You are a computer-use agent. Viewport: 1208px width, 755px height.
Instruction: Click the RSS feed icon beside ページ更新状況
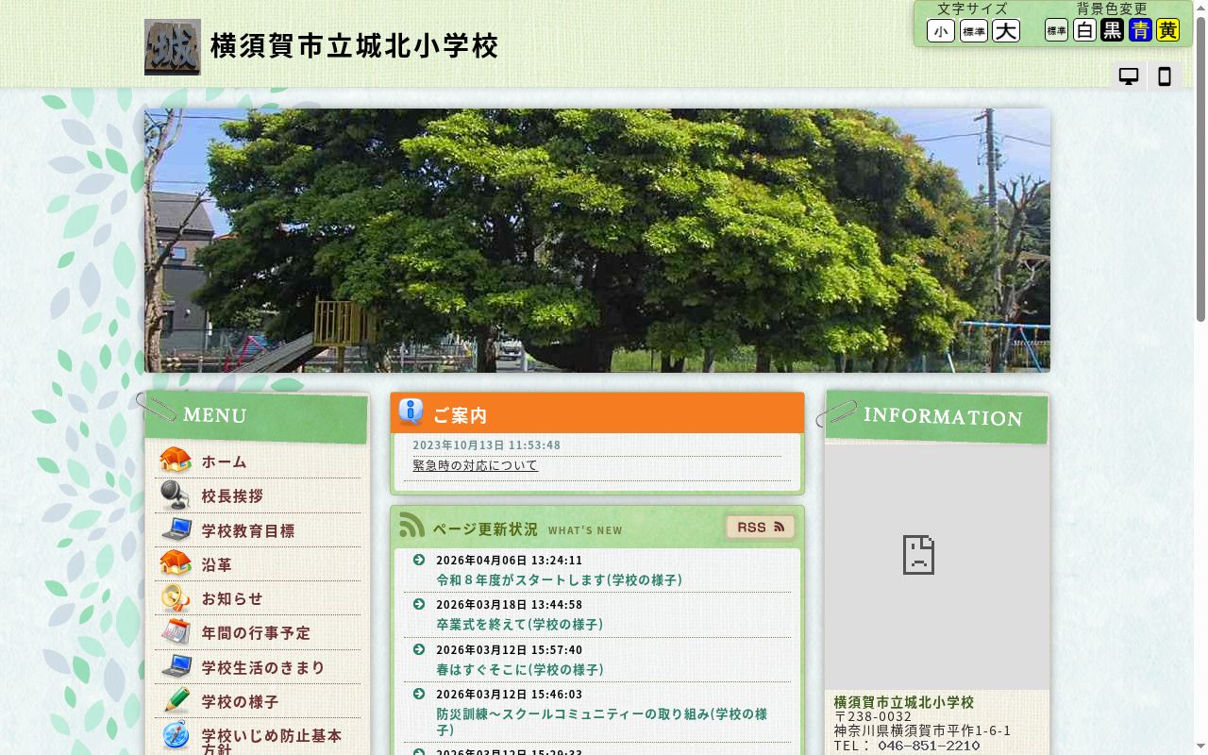[x=411, y=525]
